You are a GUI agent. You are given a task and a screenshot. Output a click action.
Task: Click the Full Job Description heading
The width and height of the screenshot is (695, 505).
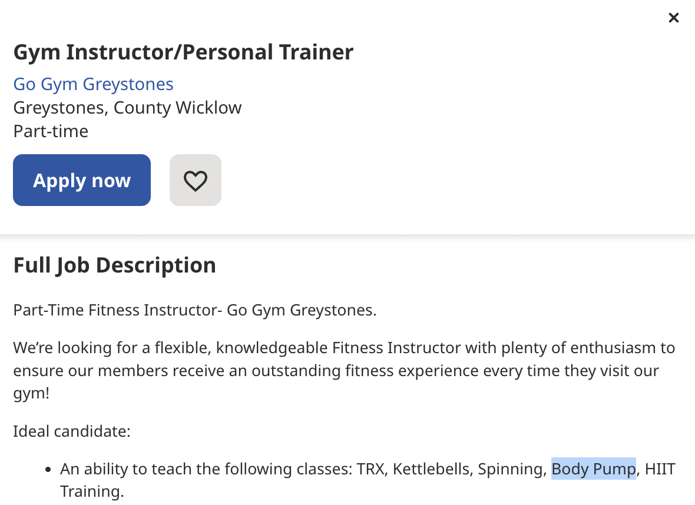click(x=114, y=265)
